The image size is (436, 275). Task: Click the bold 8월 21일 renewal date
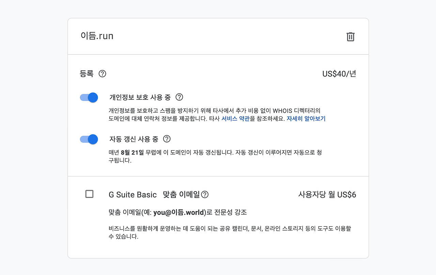(133, 152)
